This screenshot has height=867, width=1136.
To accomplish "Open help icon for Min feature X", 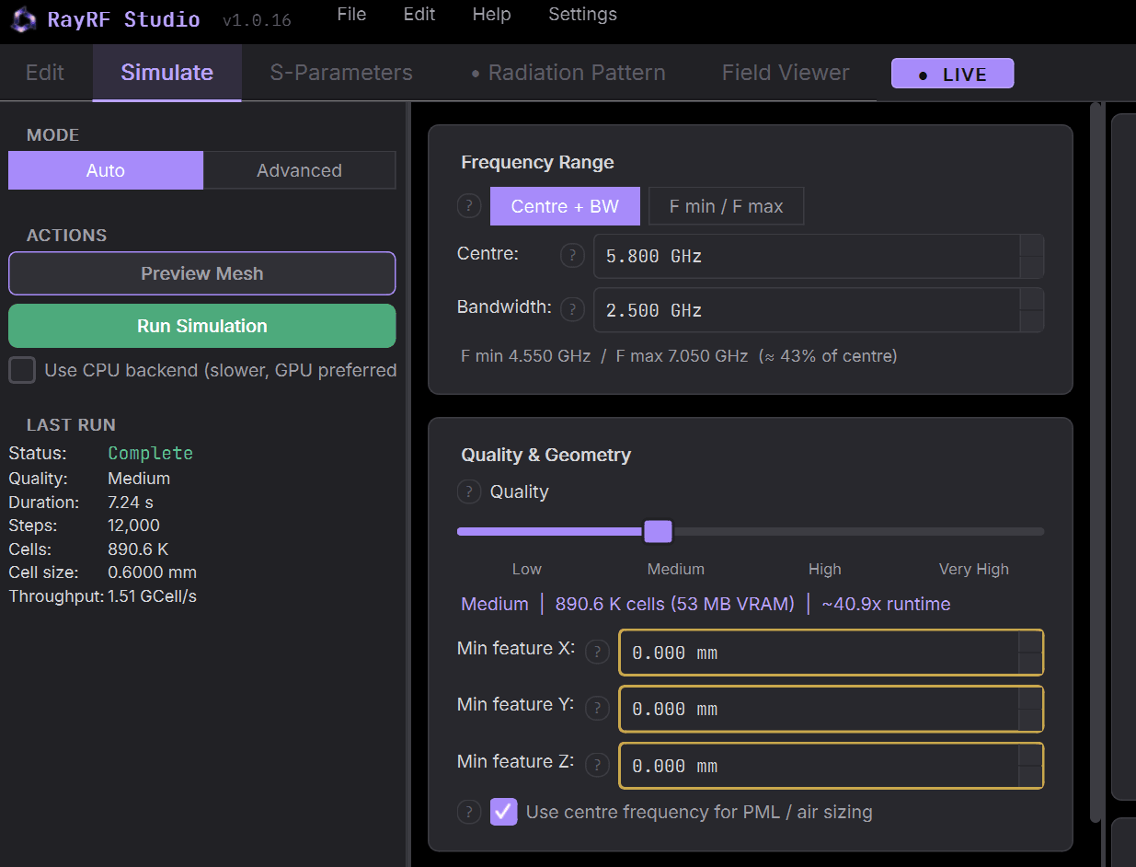I will 597,652.
